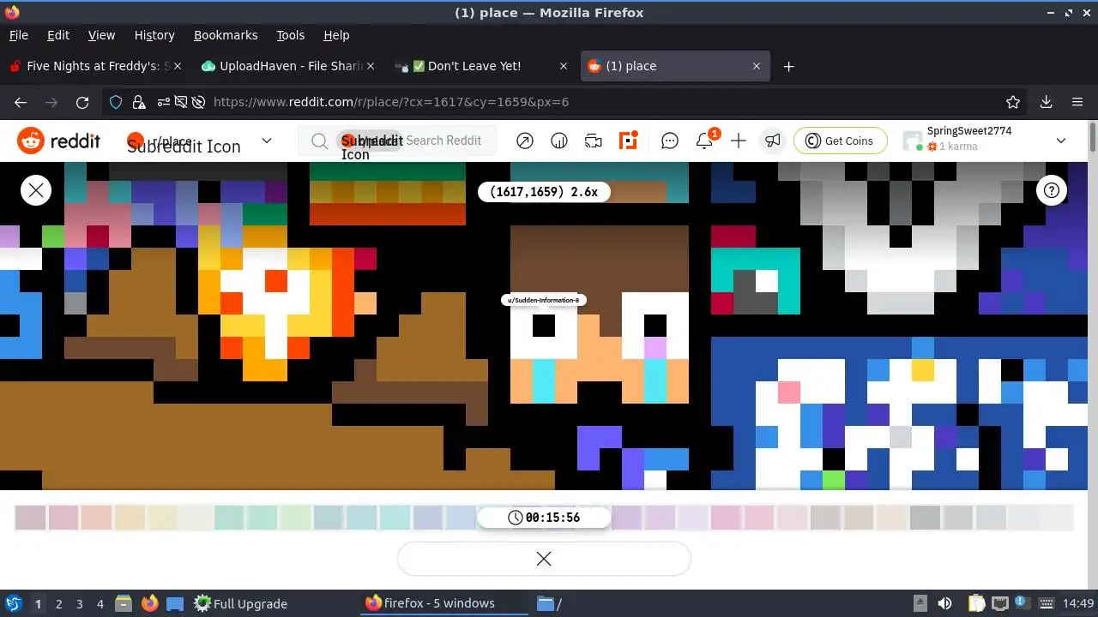
Task: Open Reddit notifications bell
Action: [705, 141]
